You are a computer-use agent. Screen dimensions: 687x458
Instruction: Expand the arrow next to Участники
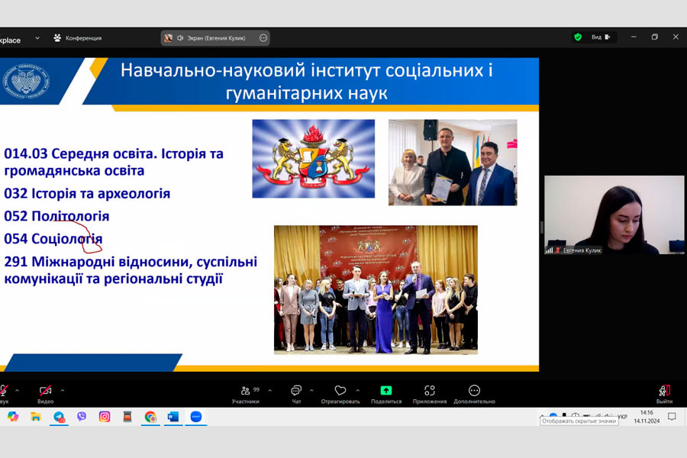click(270, 390)
